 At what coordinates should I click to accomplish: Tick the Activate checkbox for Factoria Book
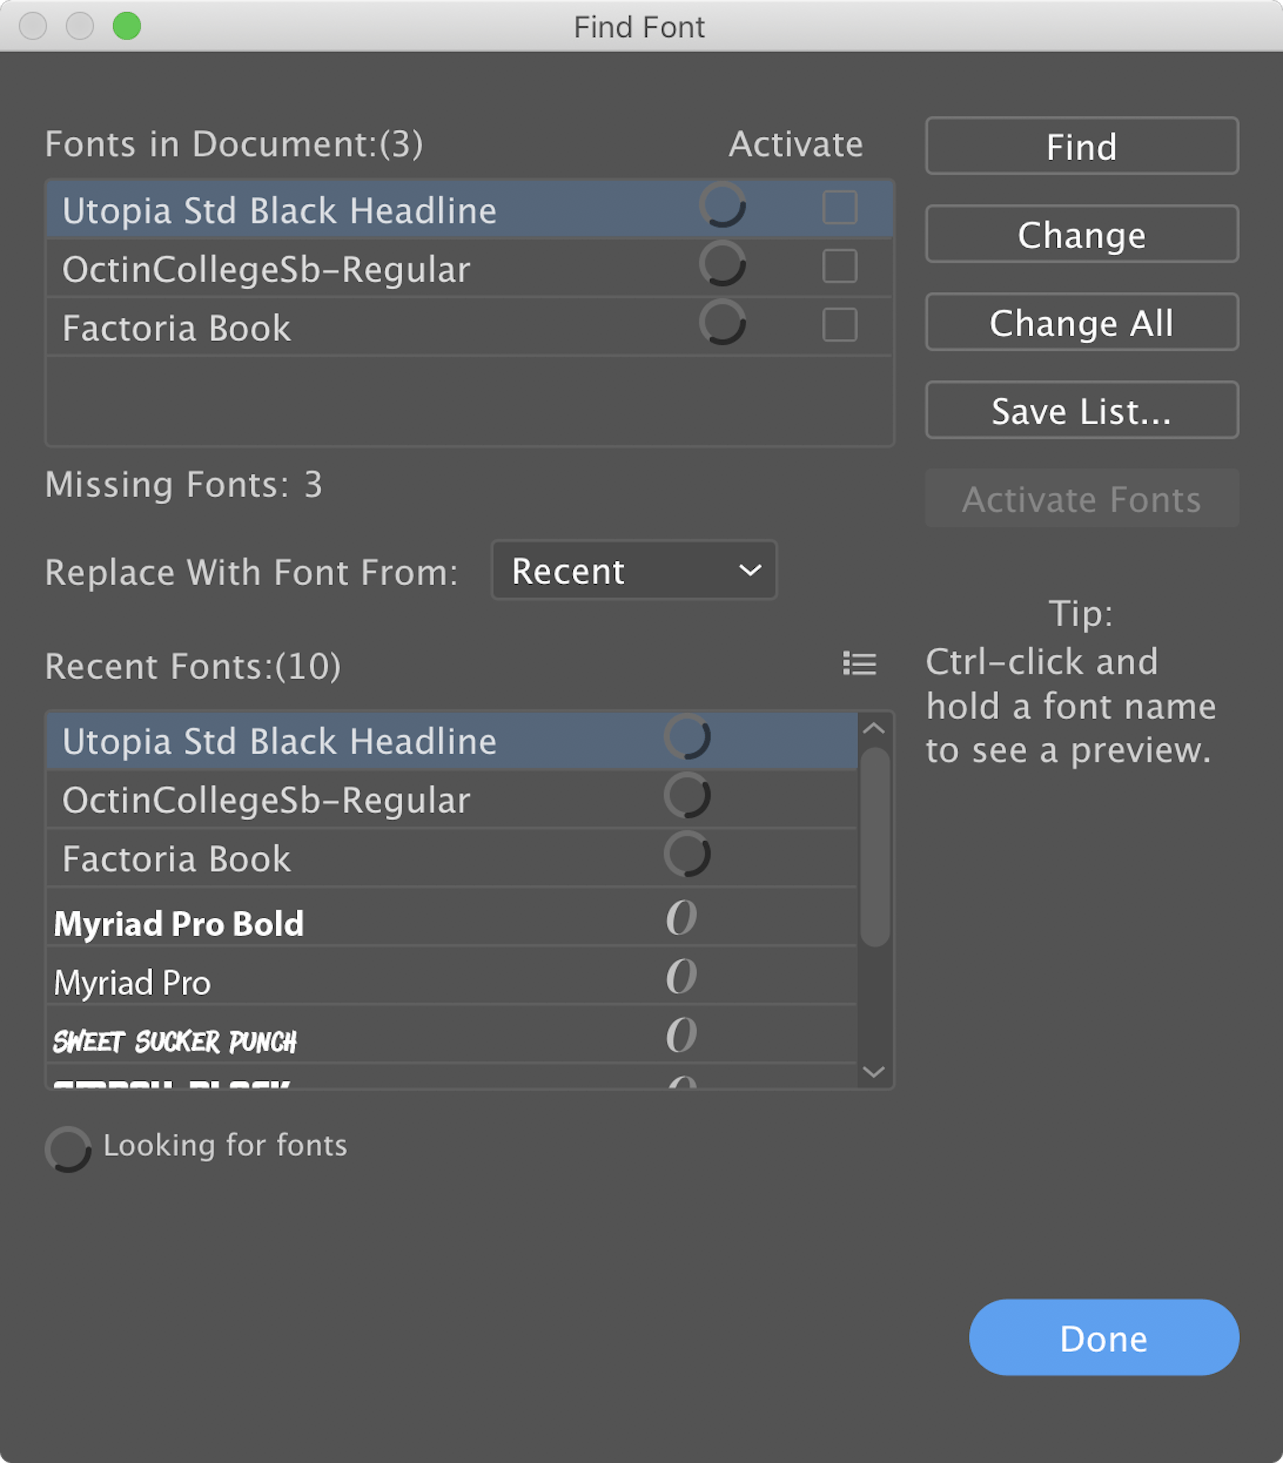(839, 325)
